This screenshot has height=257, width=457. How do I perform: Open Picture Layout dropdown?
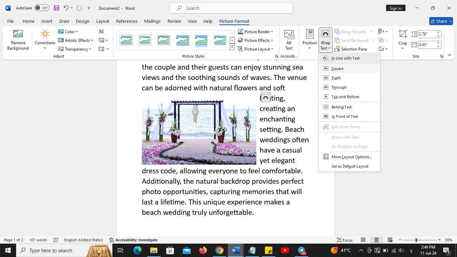point(256,49)
